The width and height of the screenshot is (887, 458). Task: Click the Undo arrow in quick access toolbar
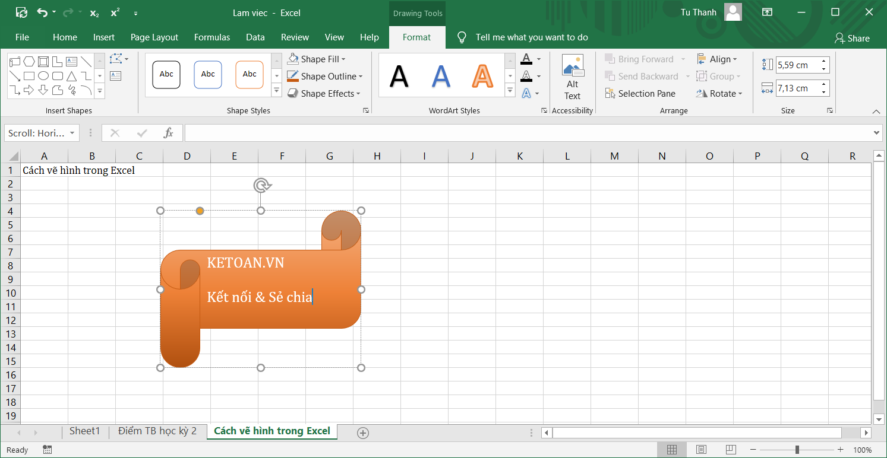[x=42, y=12]
